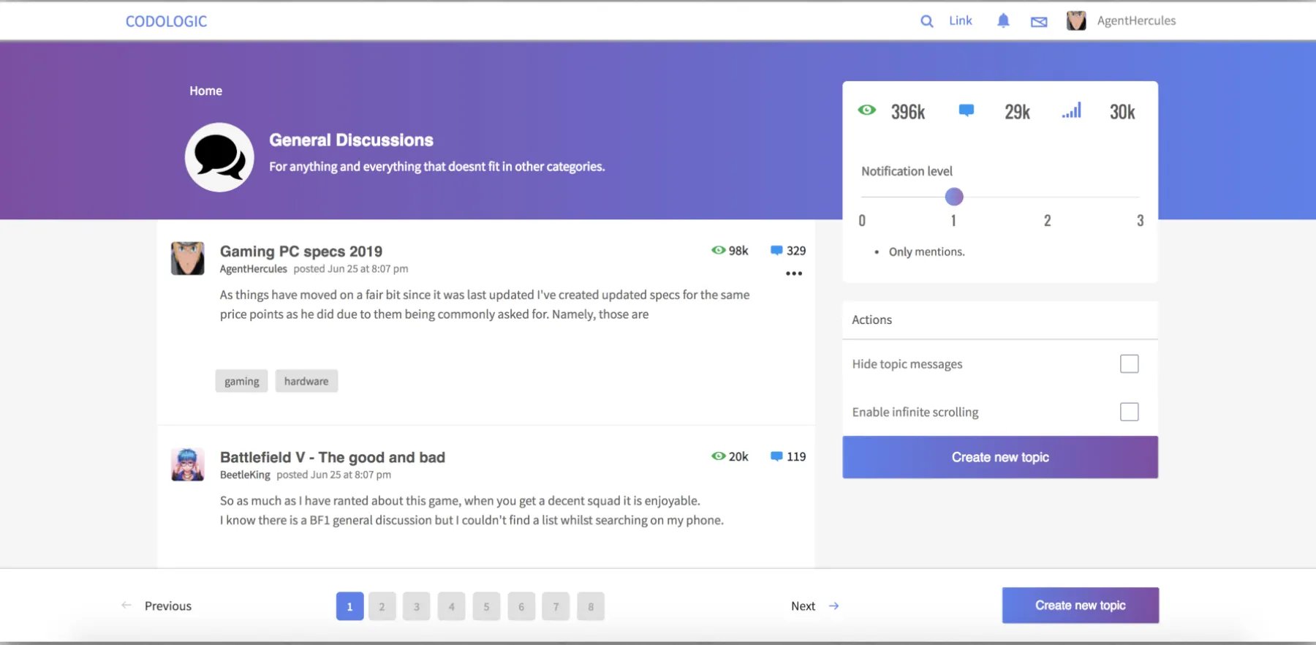
Task: Enable the infinite scrolling checkbox
Action: point(1129,412)
